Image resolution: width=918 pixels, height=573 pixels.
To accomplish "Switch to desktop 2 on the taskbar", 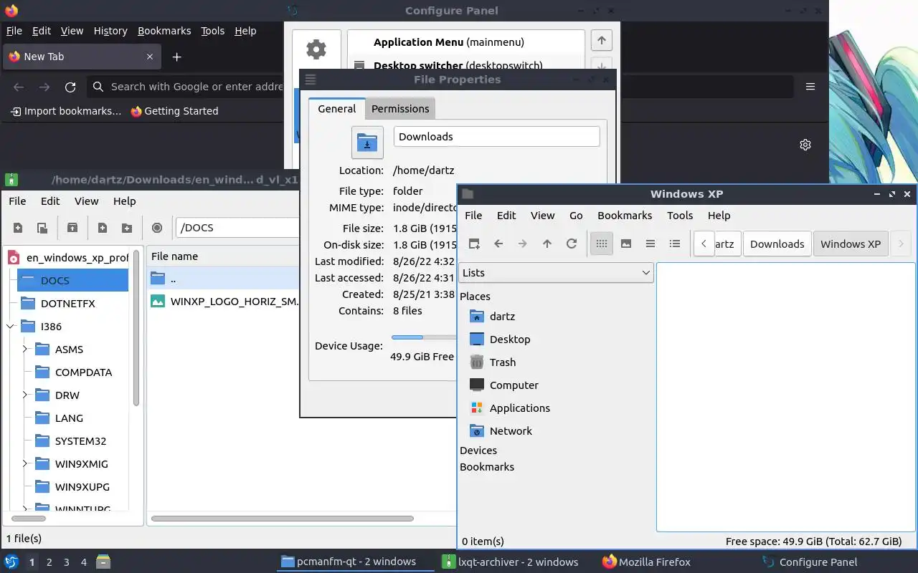I will [x=49, y=562].
